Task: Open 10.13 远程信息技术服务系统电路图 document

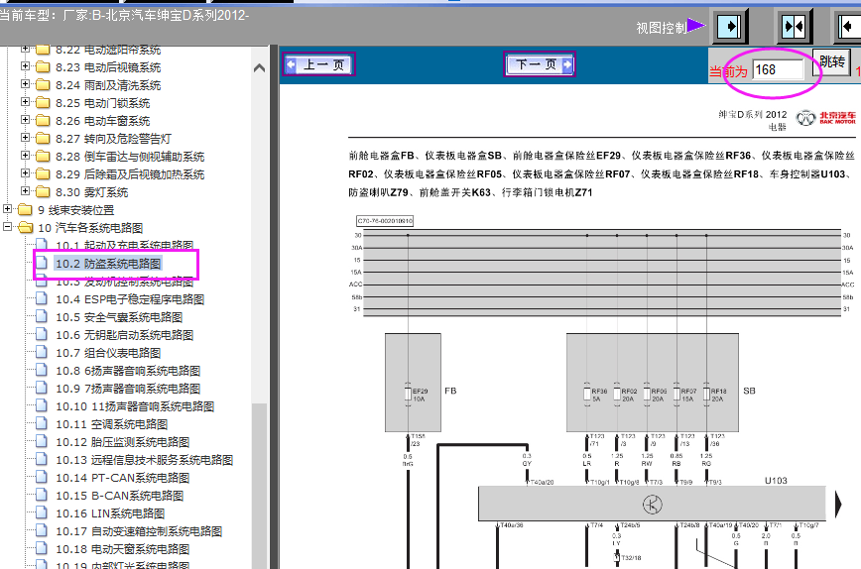Action: coord(145,460)
